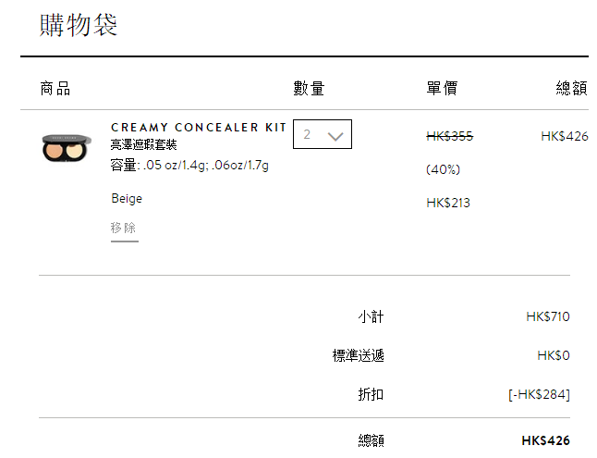
Task: Click the 購物袋 page heading
Action: (x=78, y=25)
